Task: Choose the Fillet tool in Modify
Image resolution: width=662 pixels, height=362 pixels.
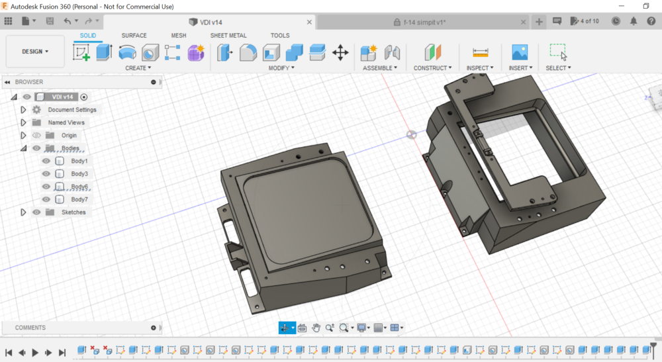Action: (248, 52)
